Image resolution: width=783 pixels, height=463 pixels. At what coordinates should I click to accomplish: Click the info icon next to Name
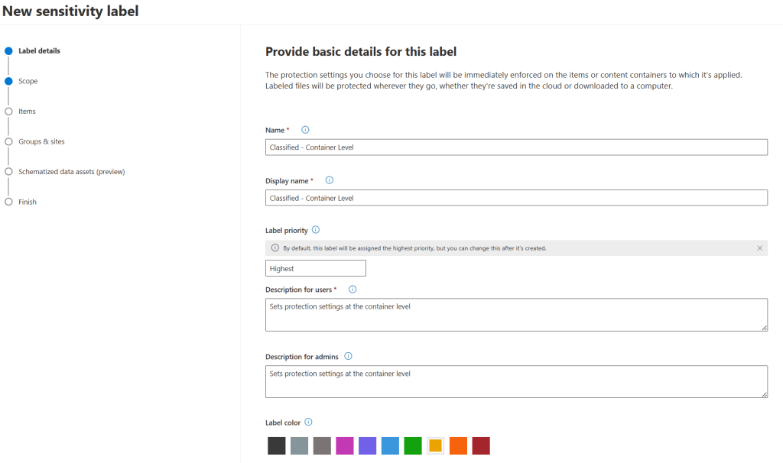tap(306, 130)
